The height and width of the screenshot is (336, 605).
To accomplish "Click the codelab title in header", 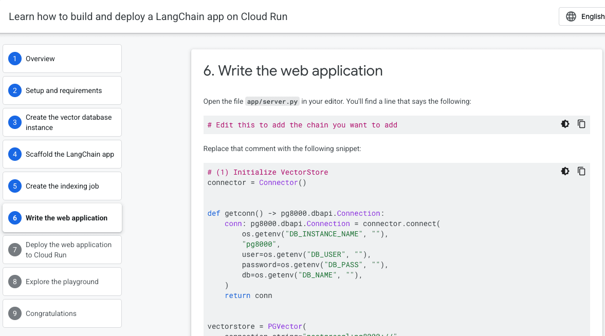I will click(148, 16).
